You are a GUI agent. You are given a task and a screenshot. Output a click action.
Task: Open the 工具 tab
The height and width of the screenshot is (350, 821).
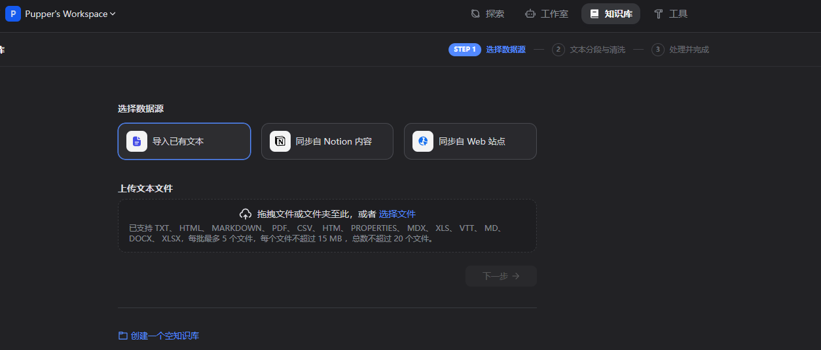click(671, 14)
